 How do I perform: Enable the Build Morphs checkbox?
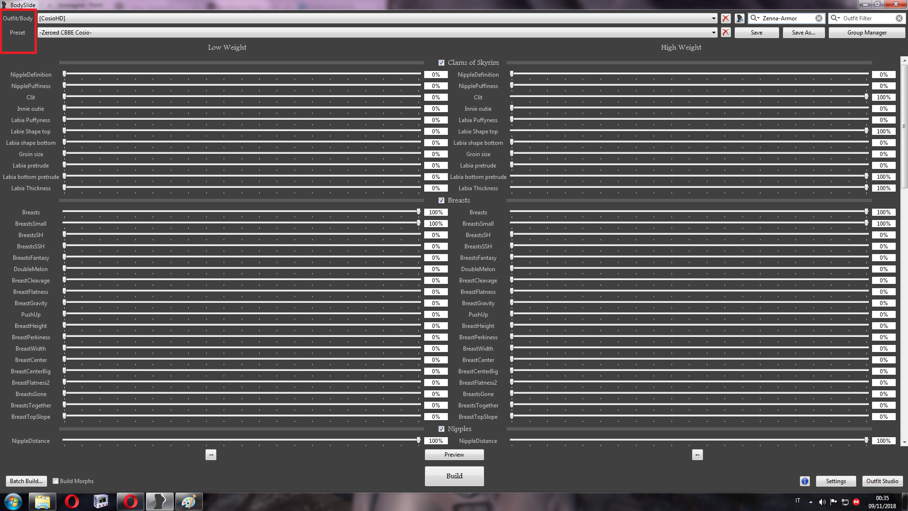(x=55, y=481)
